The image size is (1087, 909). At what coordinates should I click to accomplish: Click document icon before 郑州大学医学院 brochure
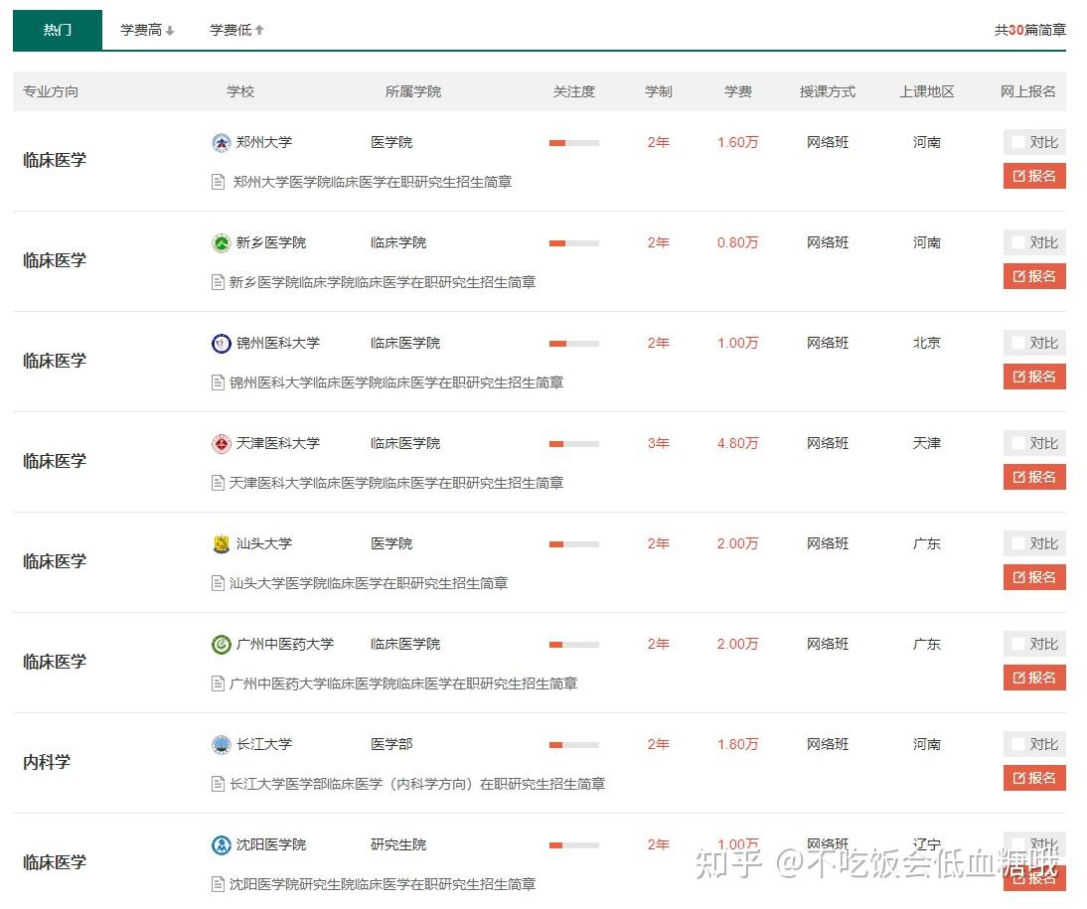[218, 183]
